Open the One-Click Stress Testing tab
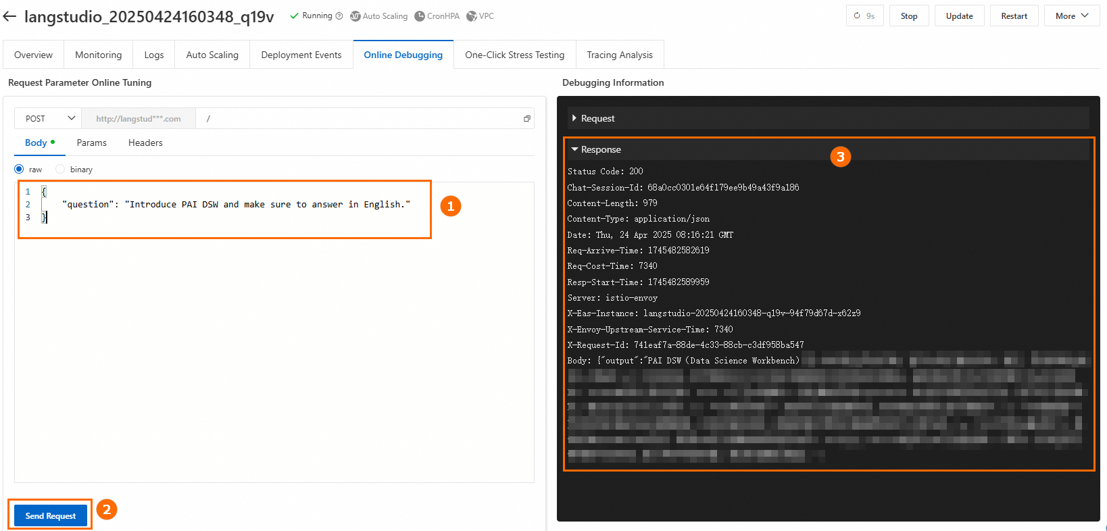1107x531 pixels. point(515,55)
